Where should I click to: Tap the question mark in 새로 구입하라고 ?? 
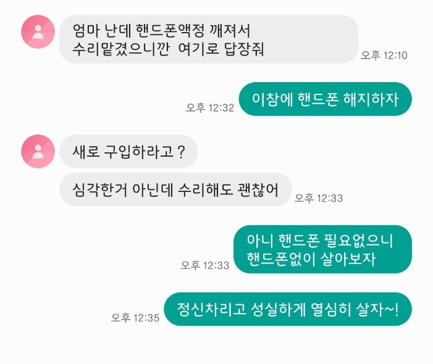coord(182,152)
